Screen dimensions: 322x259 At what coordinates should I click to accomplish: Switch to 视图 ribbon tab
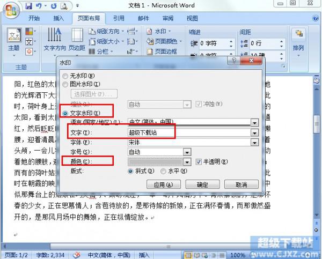tap(192, 18)
